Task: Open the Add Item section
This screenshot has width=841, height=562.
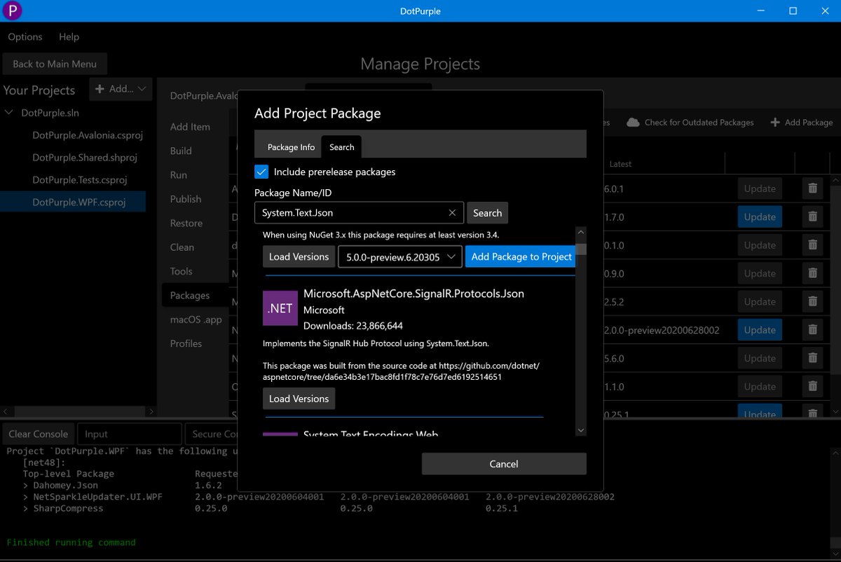Action: pyautogui.click(x=190, y=127)
